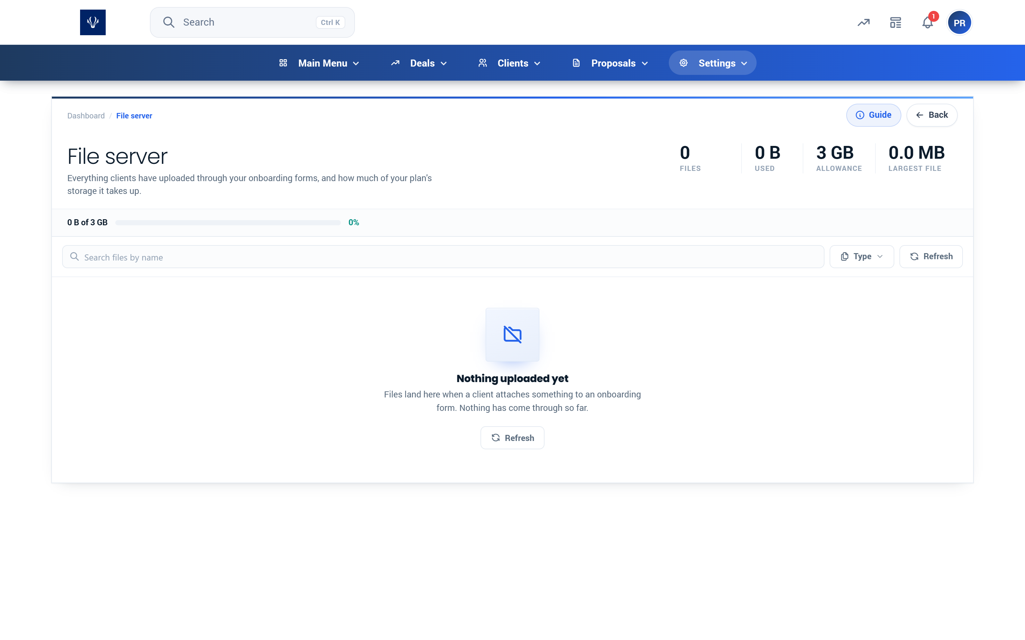This screenshot has width=1025, height=640.
Task: Open the Guide button
Action: tap(873, 115)
